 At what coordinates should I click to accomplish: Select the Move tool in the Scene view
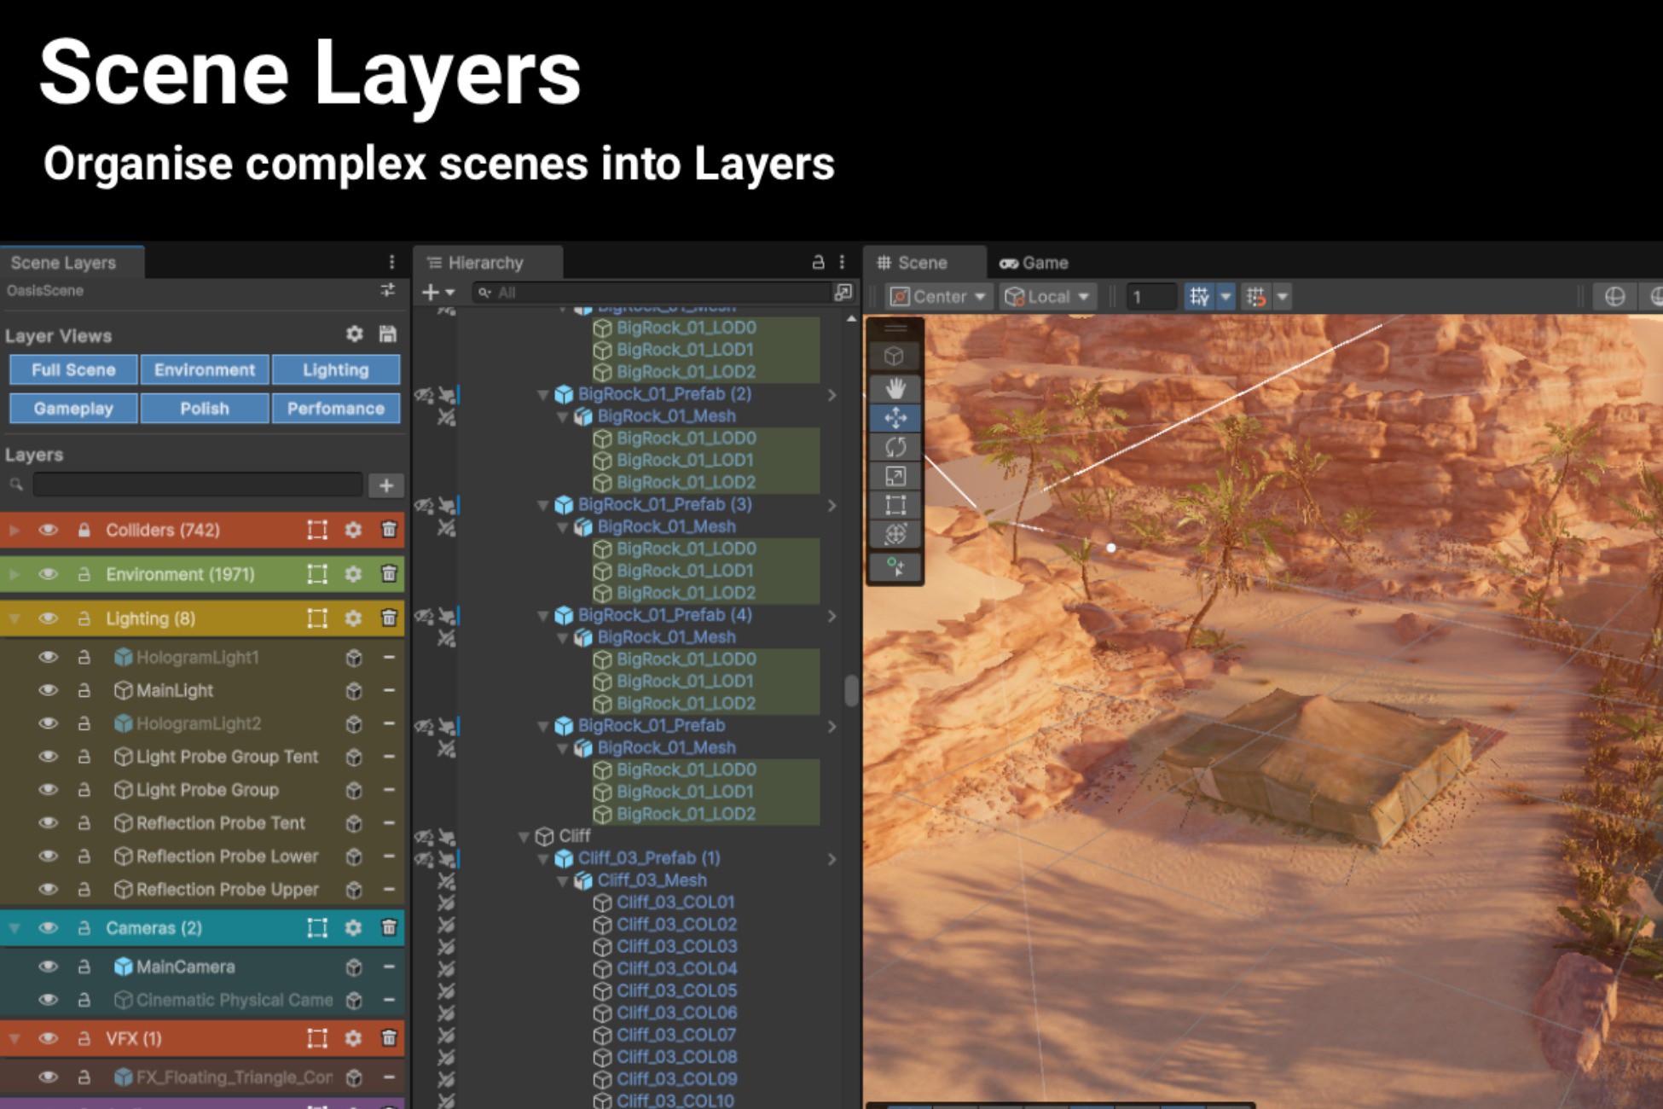pos(894,418)
